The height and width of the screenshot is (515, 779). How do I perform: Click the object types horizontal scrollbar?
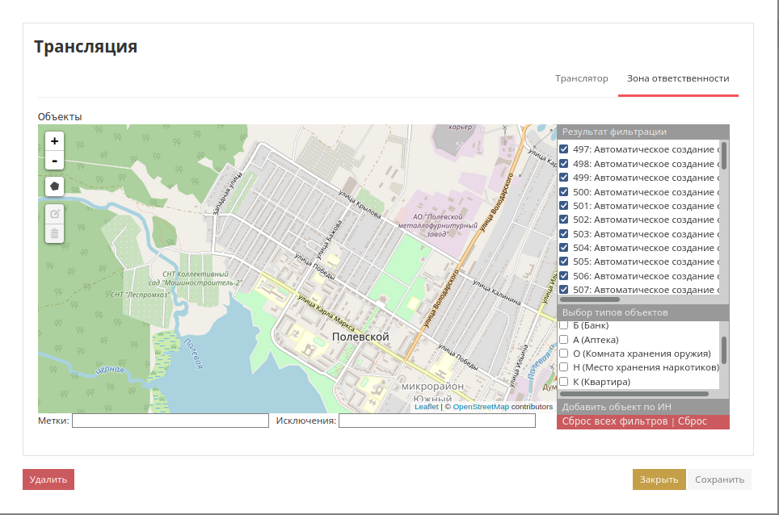[x=634, y=394]
